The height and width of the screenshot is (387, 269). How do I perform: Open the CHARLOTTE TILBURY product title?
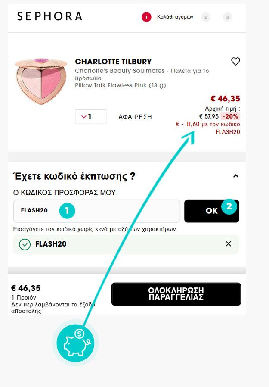pos(113,62)
